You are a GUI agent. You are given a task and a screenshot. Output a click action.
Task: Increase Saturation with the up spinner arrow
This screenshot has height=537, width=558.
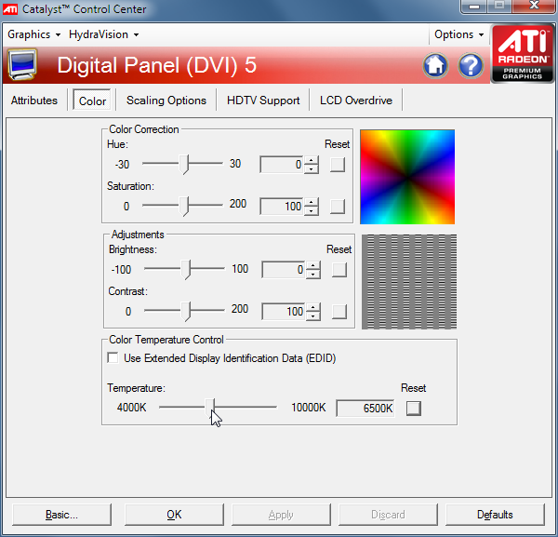312,202
